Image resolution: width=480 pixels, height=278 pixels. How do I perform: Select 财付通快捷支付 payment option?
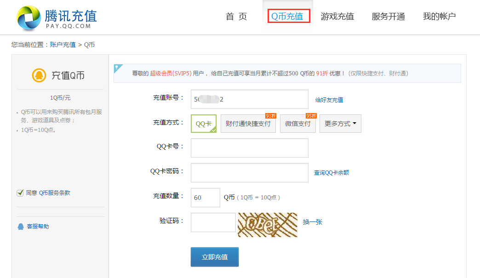(x=248, y=124)
